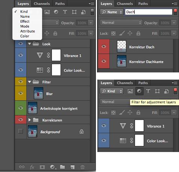The image size is (179, 172).
Task: Create a new group from bottom bar
Action: [62, 167]
